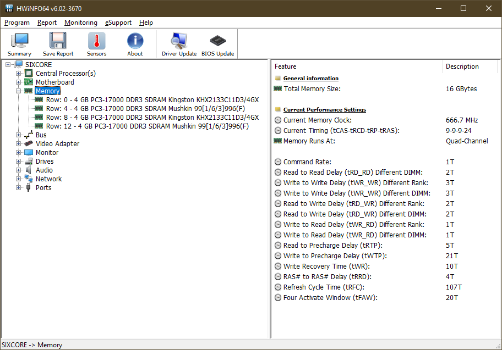Expand the Audio node

[18, 170]
